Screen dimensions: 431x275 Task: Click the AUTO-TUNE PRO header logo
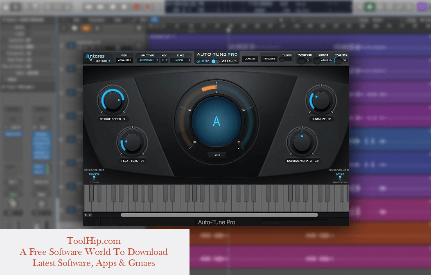pos(217,55)
